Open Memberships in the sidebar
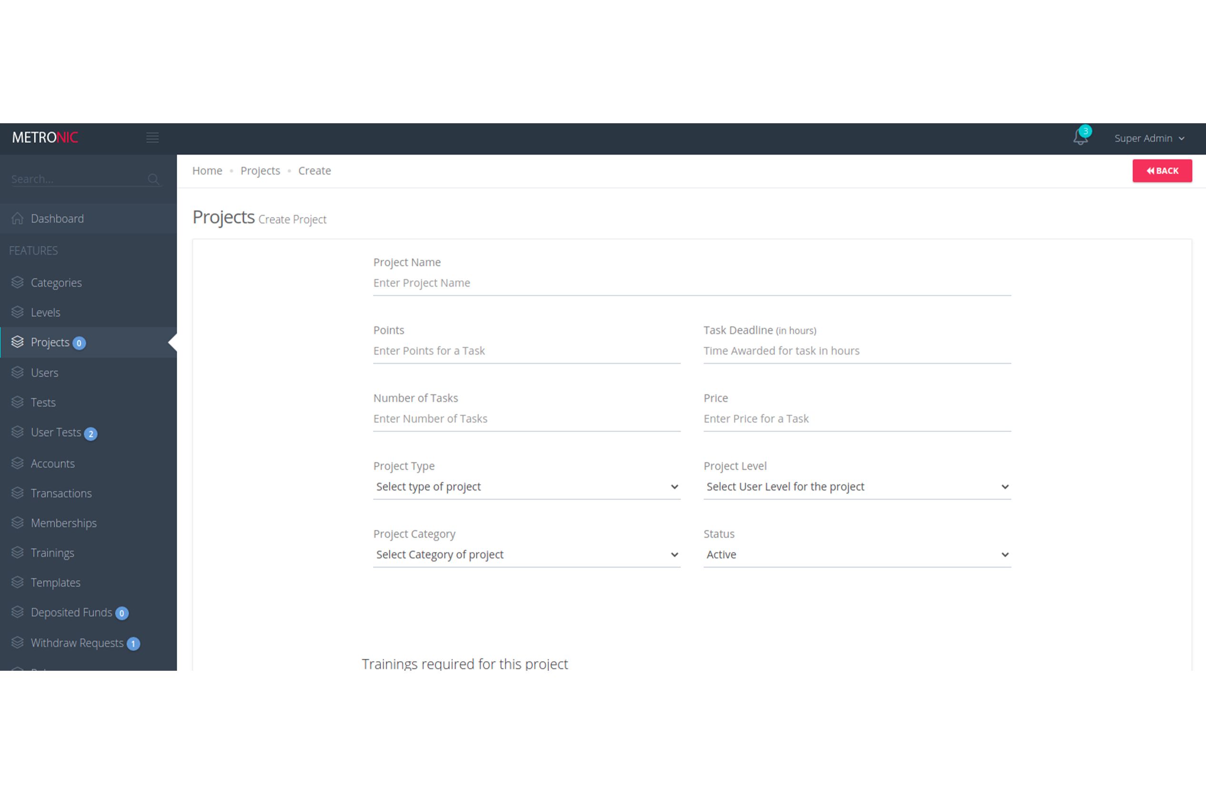The width and height of the screenshot is (1206, 794). point(63,523)
